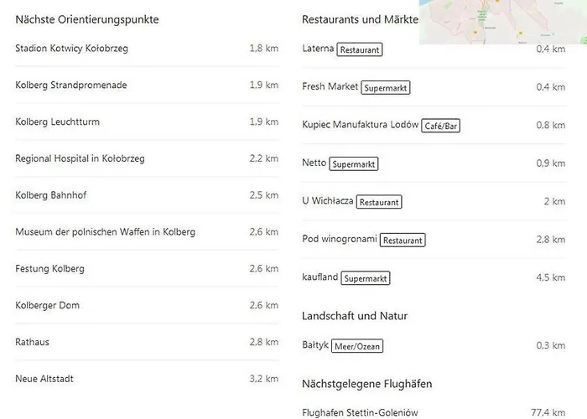This screenshot has height=419, width=587.
Task: Select Kolberg Strandpromenade entry
Action: [71, 85]
